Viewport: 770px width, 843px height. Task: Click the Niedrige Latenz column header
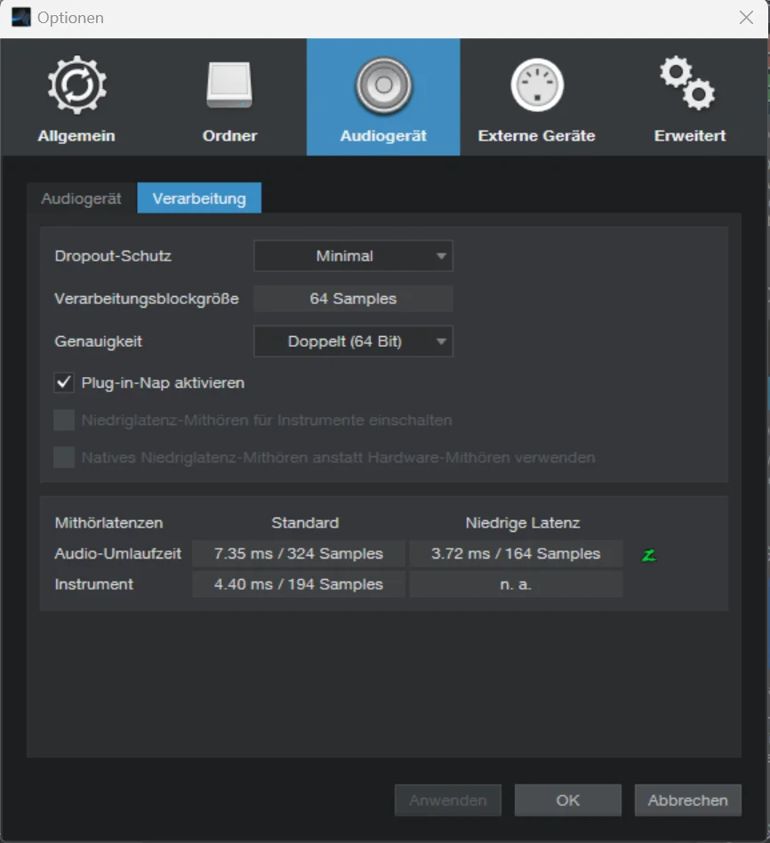pyautogui.click(x=523, y=523)
